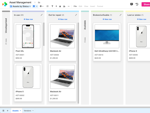Star the Asset Management document

tap(35, 3)
